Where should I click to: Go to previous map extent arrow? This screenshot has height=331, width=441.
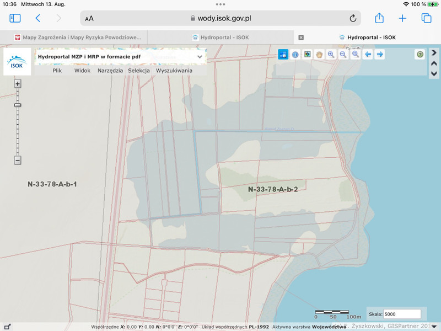pyautogui.click(x=368, y=54)
